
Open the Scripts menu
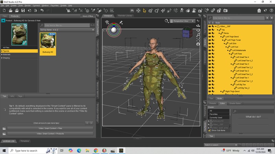click(x=63, y=5)
